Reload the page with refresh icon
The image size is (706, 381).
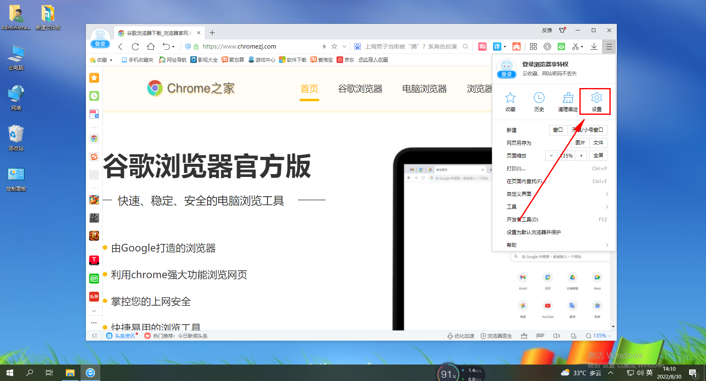tap(135, 46)
